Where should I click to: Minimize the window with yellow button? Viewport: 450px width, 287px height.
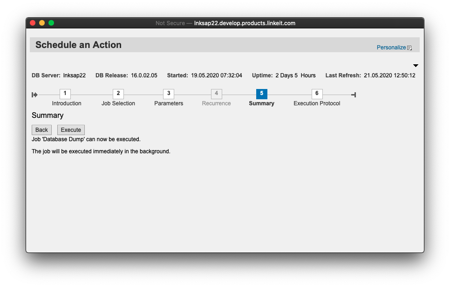[42, 23]
